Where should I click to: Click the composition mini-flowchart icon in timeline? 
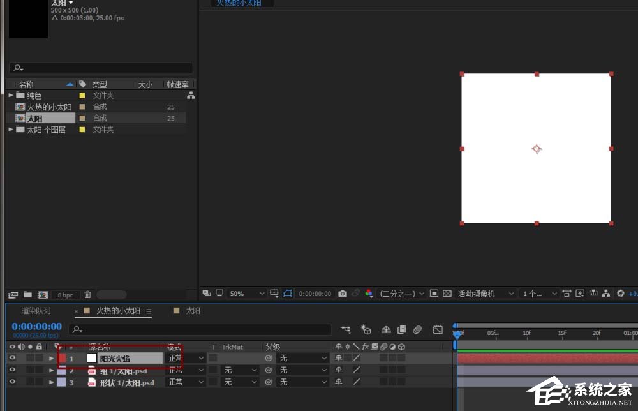(346, 330)
